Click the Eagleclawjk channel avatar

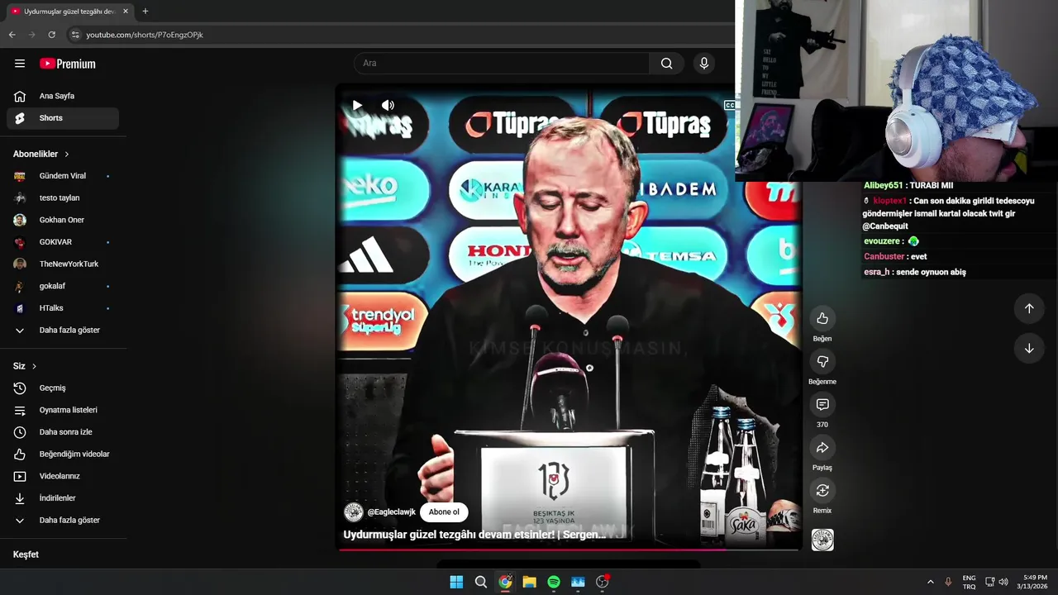tap(353, 512)
